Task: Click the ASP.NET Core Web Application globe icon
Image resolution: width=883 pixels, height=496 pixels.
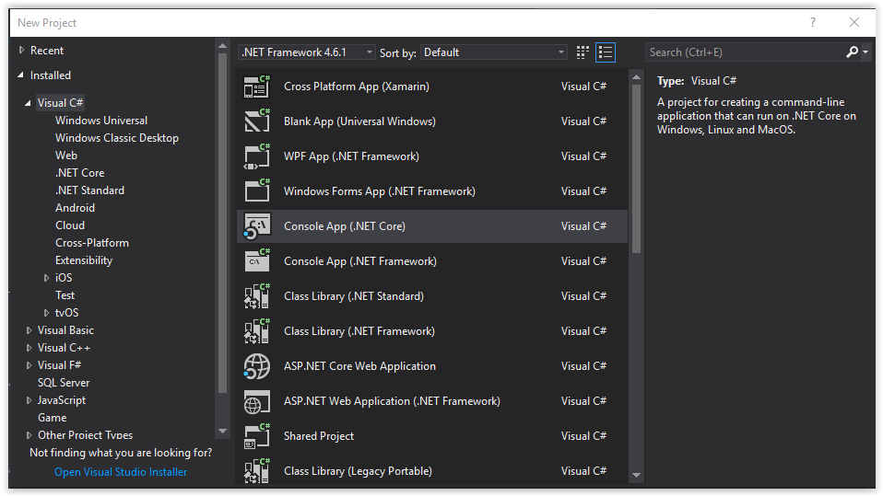Action: click(x=257, y=366)
